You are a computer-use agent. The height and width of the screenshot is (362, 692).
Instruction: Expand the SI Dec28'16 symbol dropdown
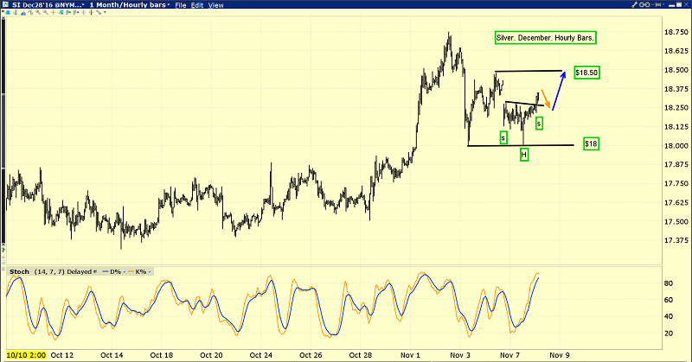pos(83,5)
